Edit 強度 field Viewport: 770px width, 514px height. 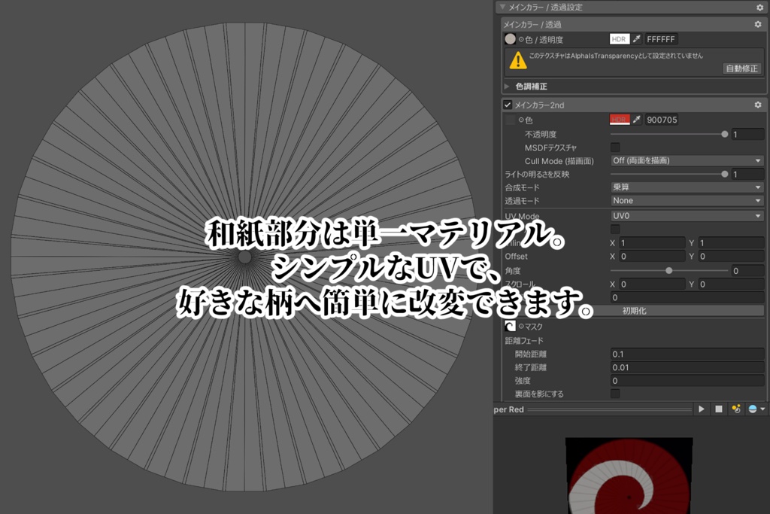coord(687,380)
